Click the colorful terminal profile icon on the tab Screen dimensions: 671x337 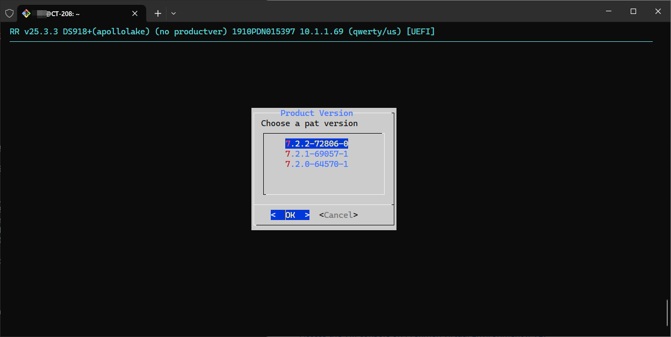(26, 13)
